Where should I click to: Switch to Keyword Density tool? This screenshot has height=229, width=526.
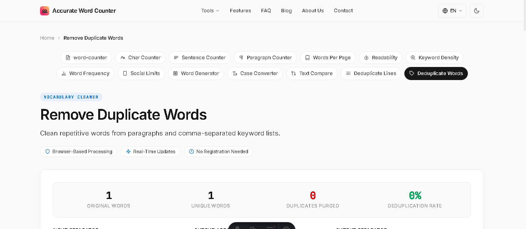434,57
